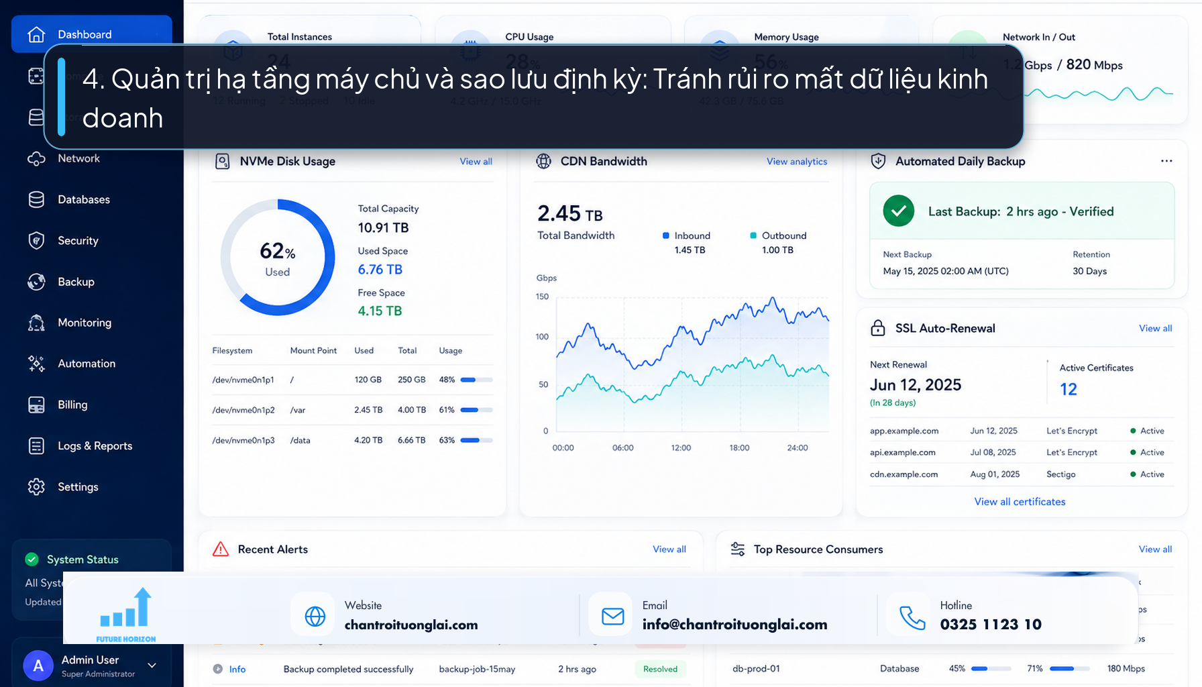Click the api.example.com certificate row
The width and height of the screenshot is (1202, 687).
[1021, 453]
